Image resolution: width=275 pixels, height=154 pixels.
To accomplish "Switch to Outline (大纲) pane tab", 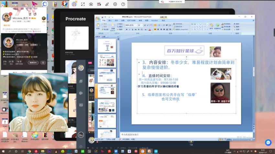I will tap(104, 37).
